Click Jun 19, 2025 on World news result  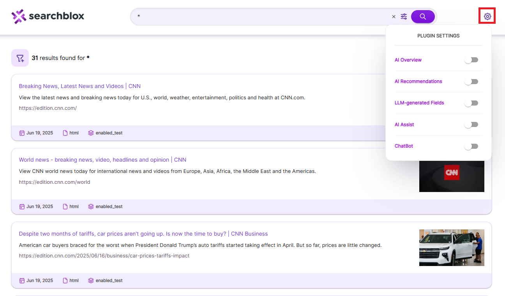(x=40, y=206)
